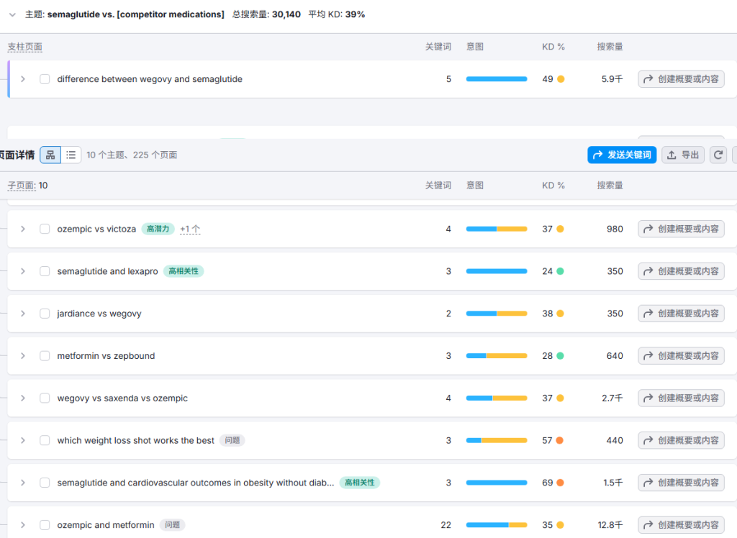This screenshot has height=538, width=737.
Task: Click the 问题 tag on which weight loss shot
Action: 232,440
